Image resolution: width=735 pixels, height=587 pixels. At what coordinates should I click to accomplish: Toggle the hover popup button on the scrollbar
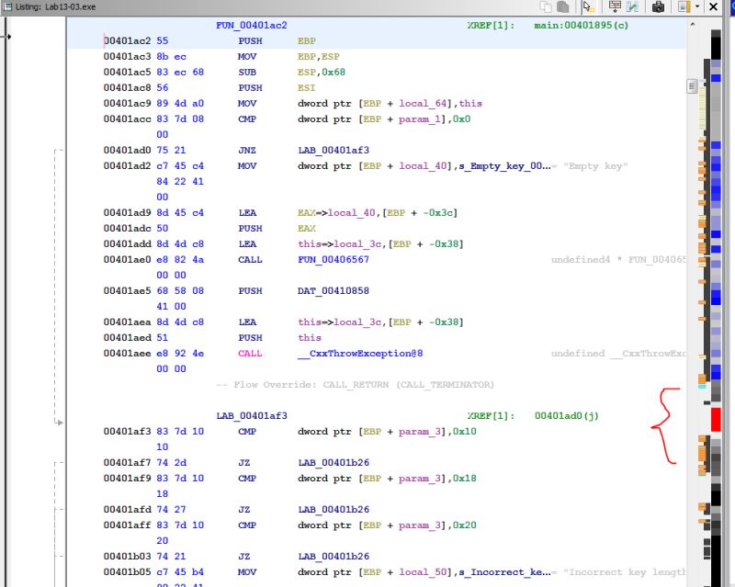tap(692, 85)
